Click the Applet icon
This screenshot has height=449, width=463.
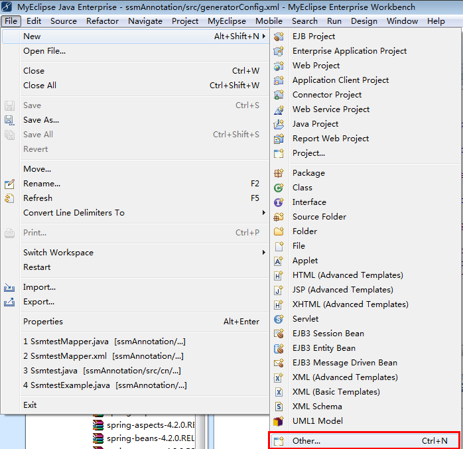tap(279, 261)
